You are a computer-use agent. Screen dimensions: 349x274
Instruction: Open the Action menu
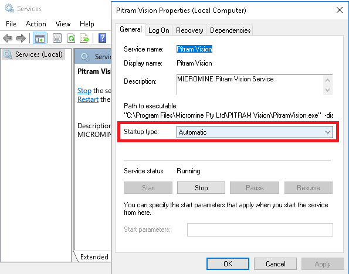(36, 24)
